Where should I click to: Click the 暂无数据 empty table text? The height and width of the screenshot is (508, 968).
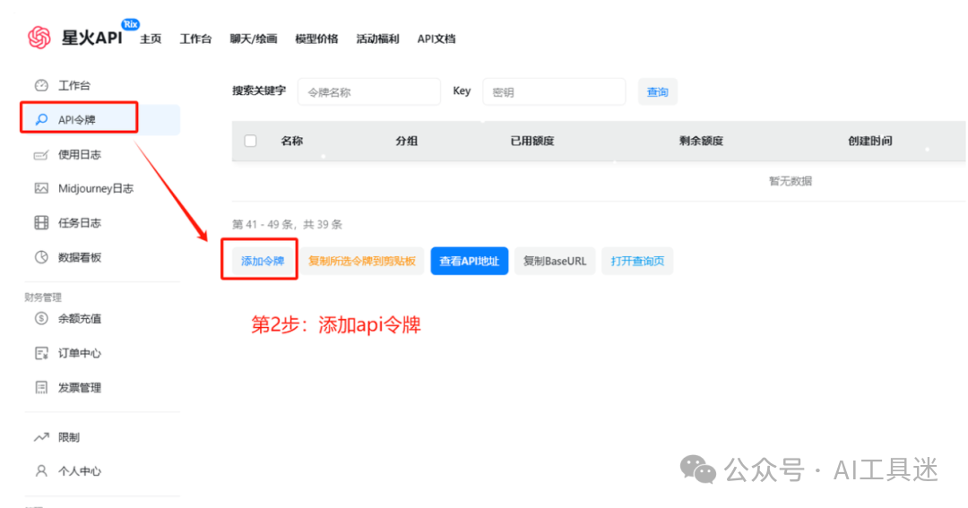pyautogui.click(x=791, y=181)
